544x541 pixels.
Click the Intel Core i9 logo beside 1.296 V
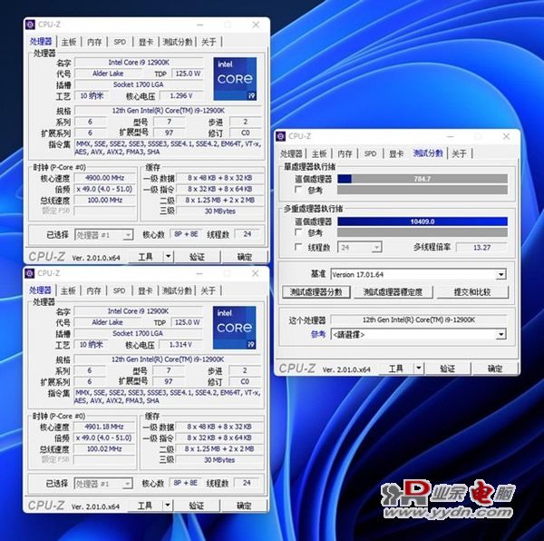tap(235, 79)
